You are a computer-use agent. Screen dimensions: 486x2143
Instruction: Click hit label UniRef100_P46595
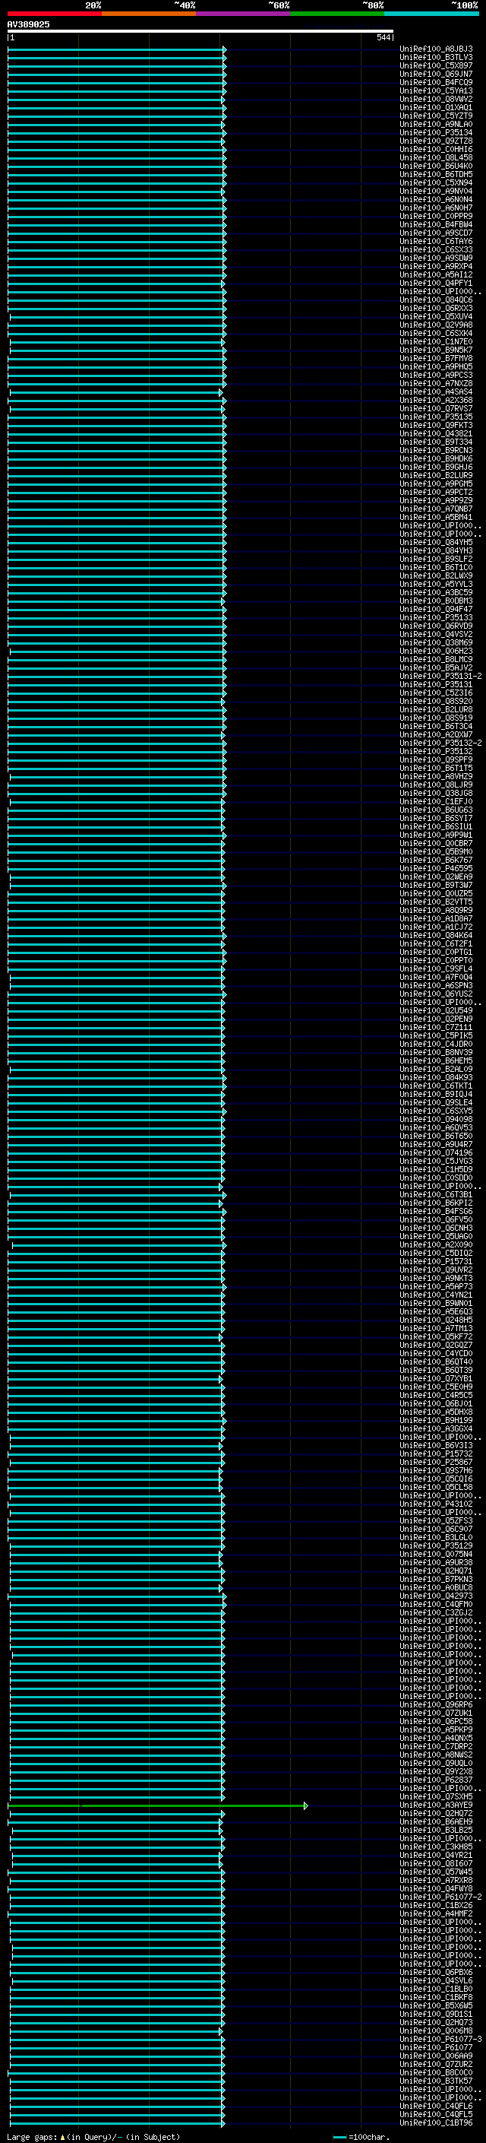pos(435,868)
